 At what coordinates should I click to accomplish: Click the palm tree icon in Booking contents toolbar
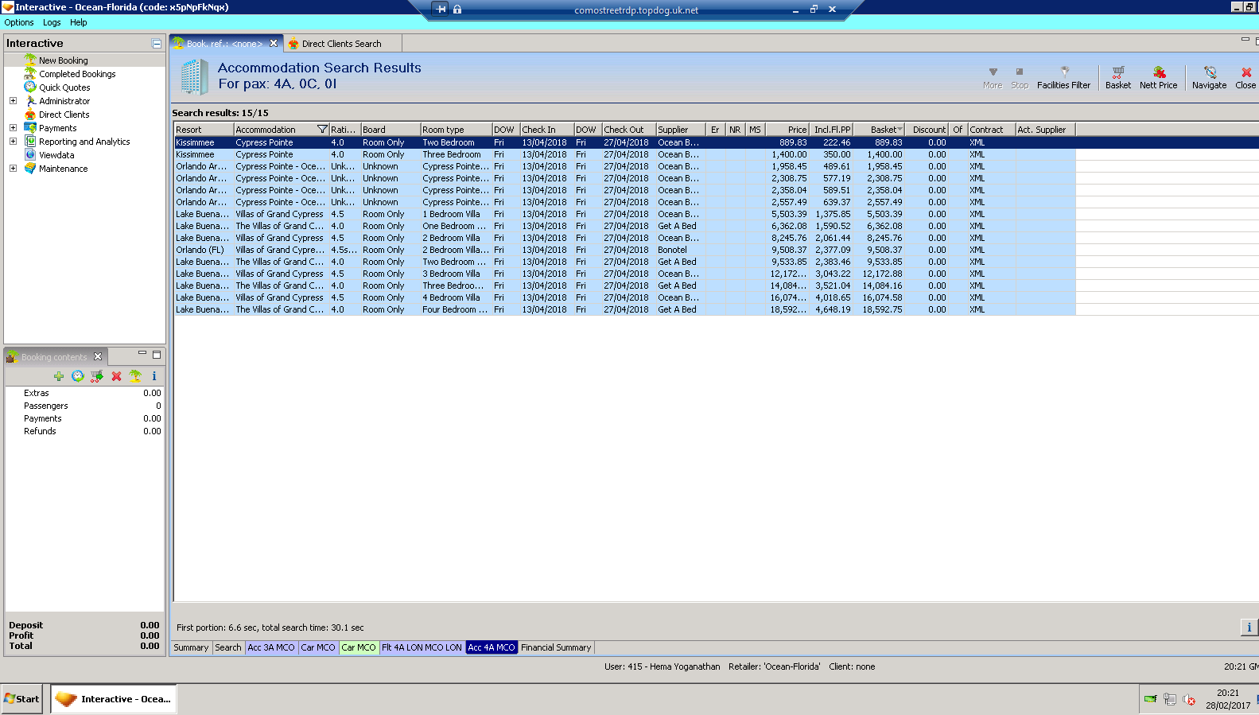tap(135, 376)
